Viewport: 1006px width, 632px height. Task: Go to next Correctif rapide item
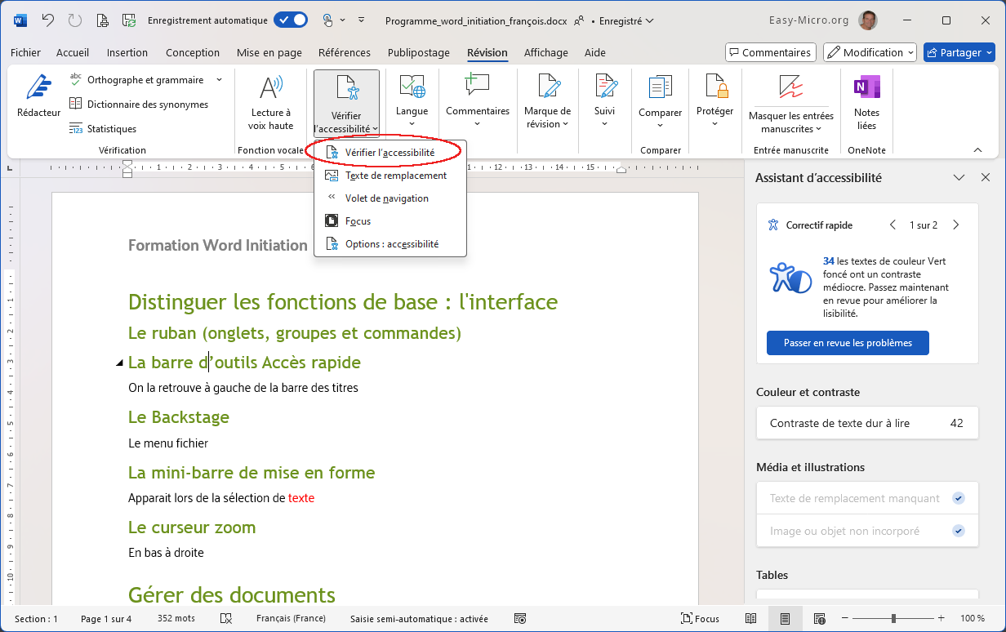pos(956,225)
